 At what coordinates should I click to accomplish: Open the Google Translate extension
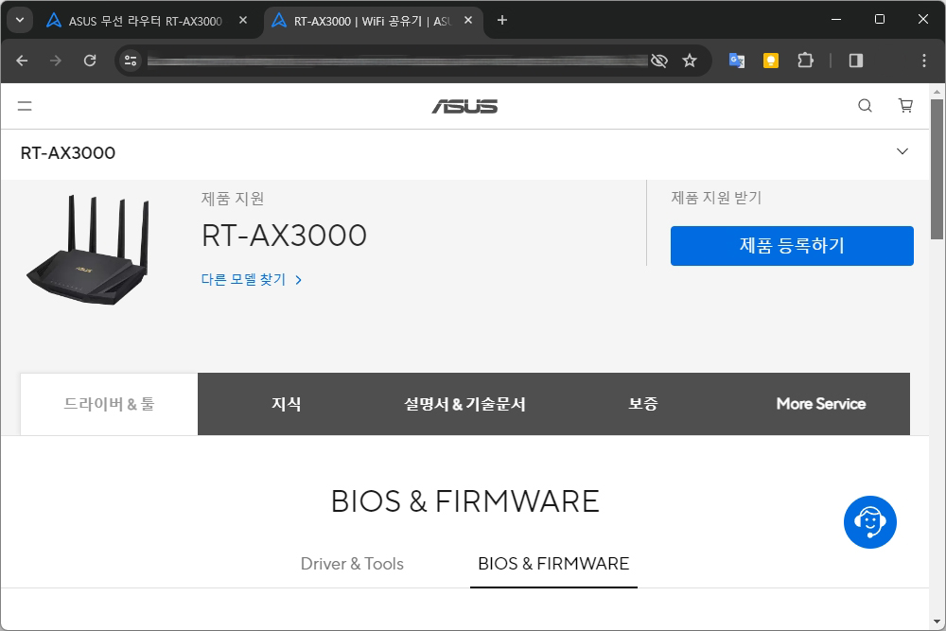coord(737,61)
